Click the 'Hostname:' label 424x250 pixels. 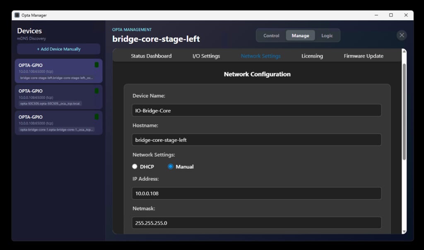[x=145, y=126]
